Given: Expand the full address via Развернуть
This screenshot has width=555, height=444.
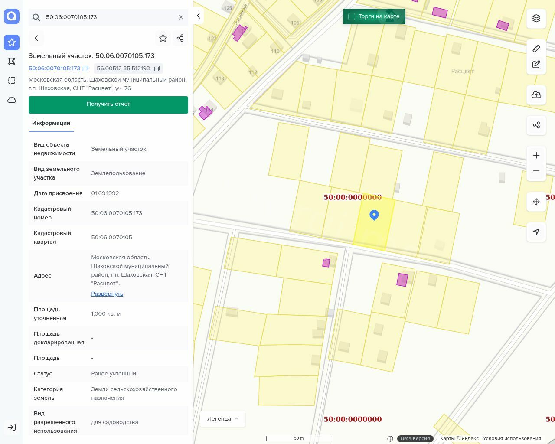Looking at the screenshot, I should coord(107,294).
